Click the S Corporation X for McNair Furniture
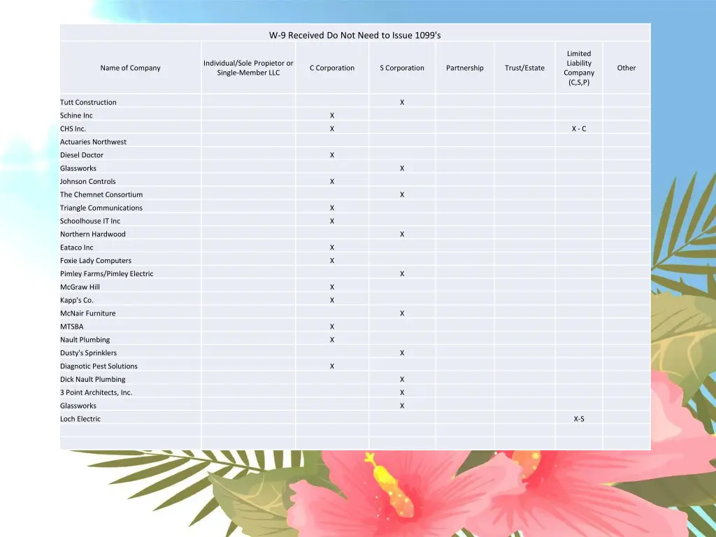Viewport: 716px width, 537px height. click(402, 313)
